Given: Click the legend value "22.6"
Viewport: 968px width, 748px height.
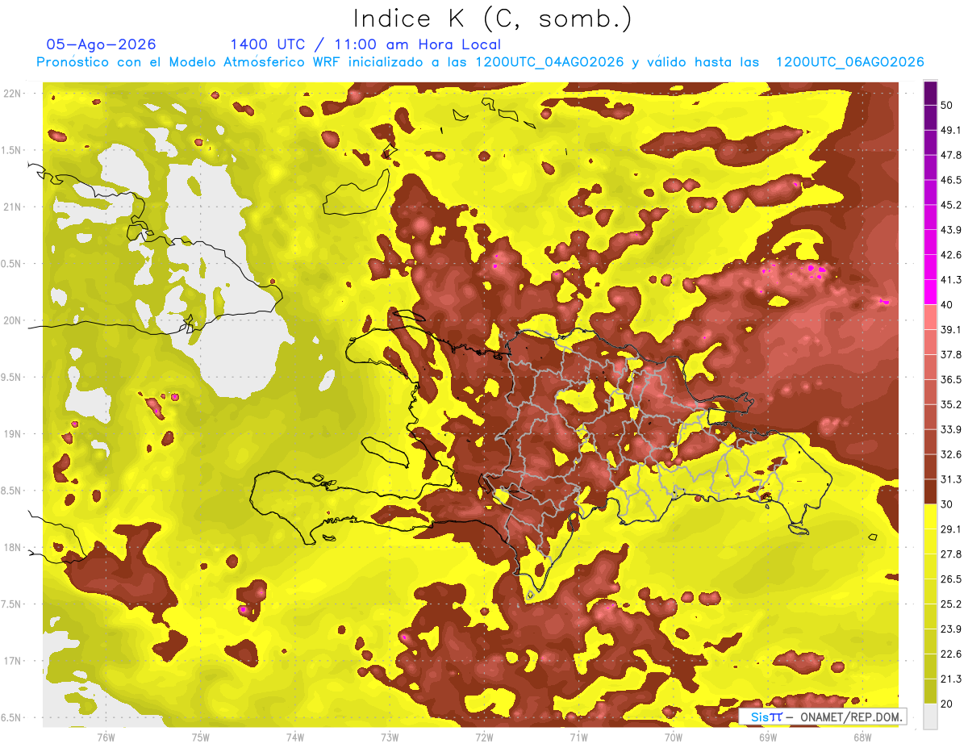Looking at the screenshot, I should point(951,654).
